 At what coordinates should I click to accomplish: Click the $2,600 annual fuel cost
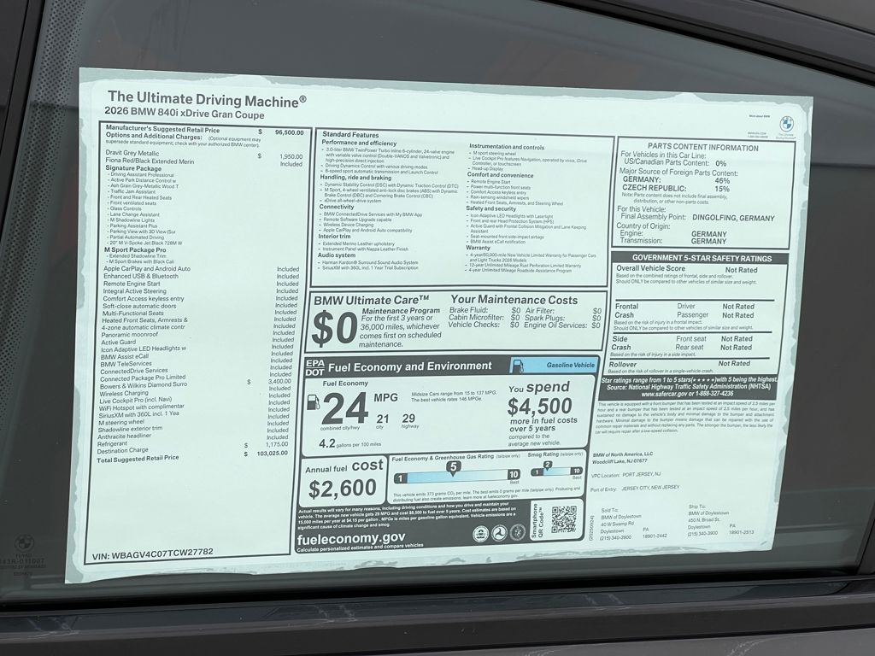[343, 488]
